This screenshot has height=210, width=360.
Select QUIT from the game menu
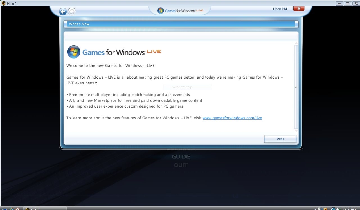click(181, 165)
